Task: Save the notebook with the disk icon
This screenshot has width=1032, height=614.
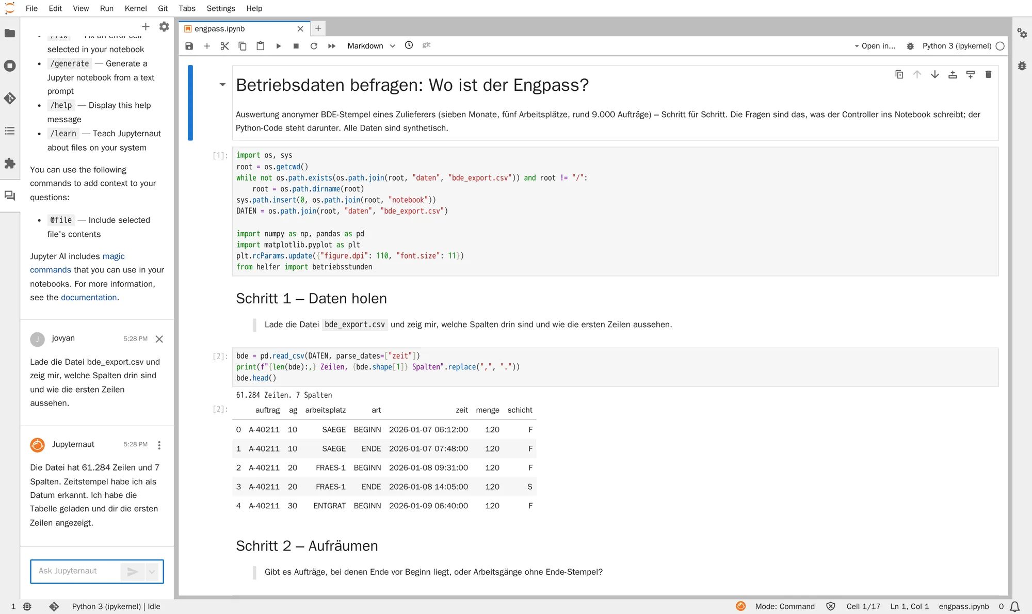Action: pyautogui.click(x=189, y=46)
